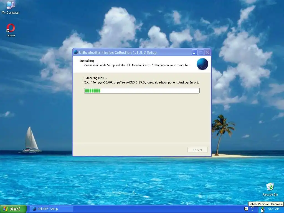Select UtiluMFC Setup taskbar button
The image size is (284, 213).
click(51, 209)
